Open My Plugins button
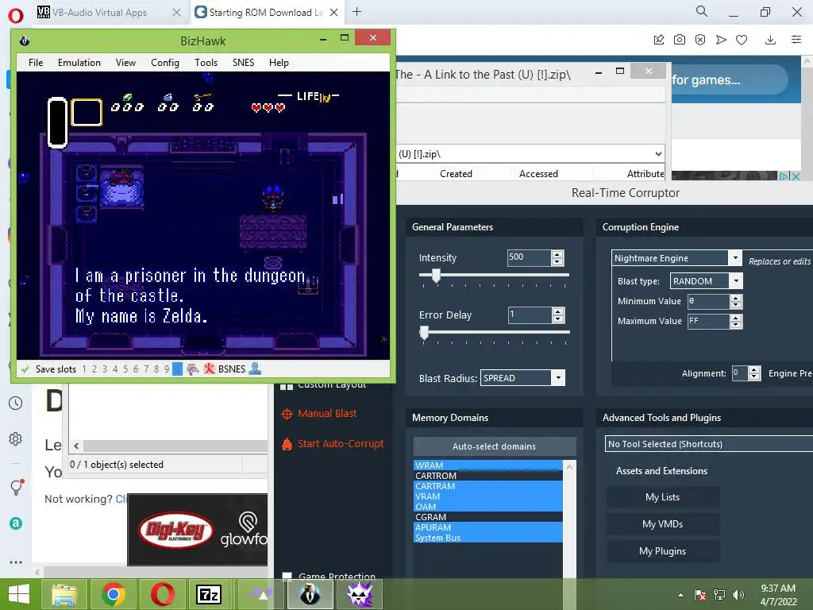This screenshot has height=610, width=813. 663,551
